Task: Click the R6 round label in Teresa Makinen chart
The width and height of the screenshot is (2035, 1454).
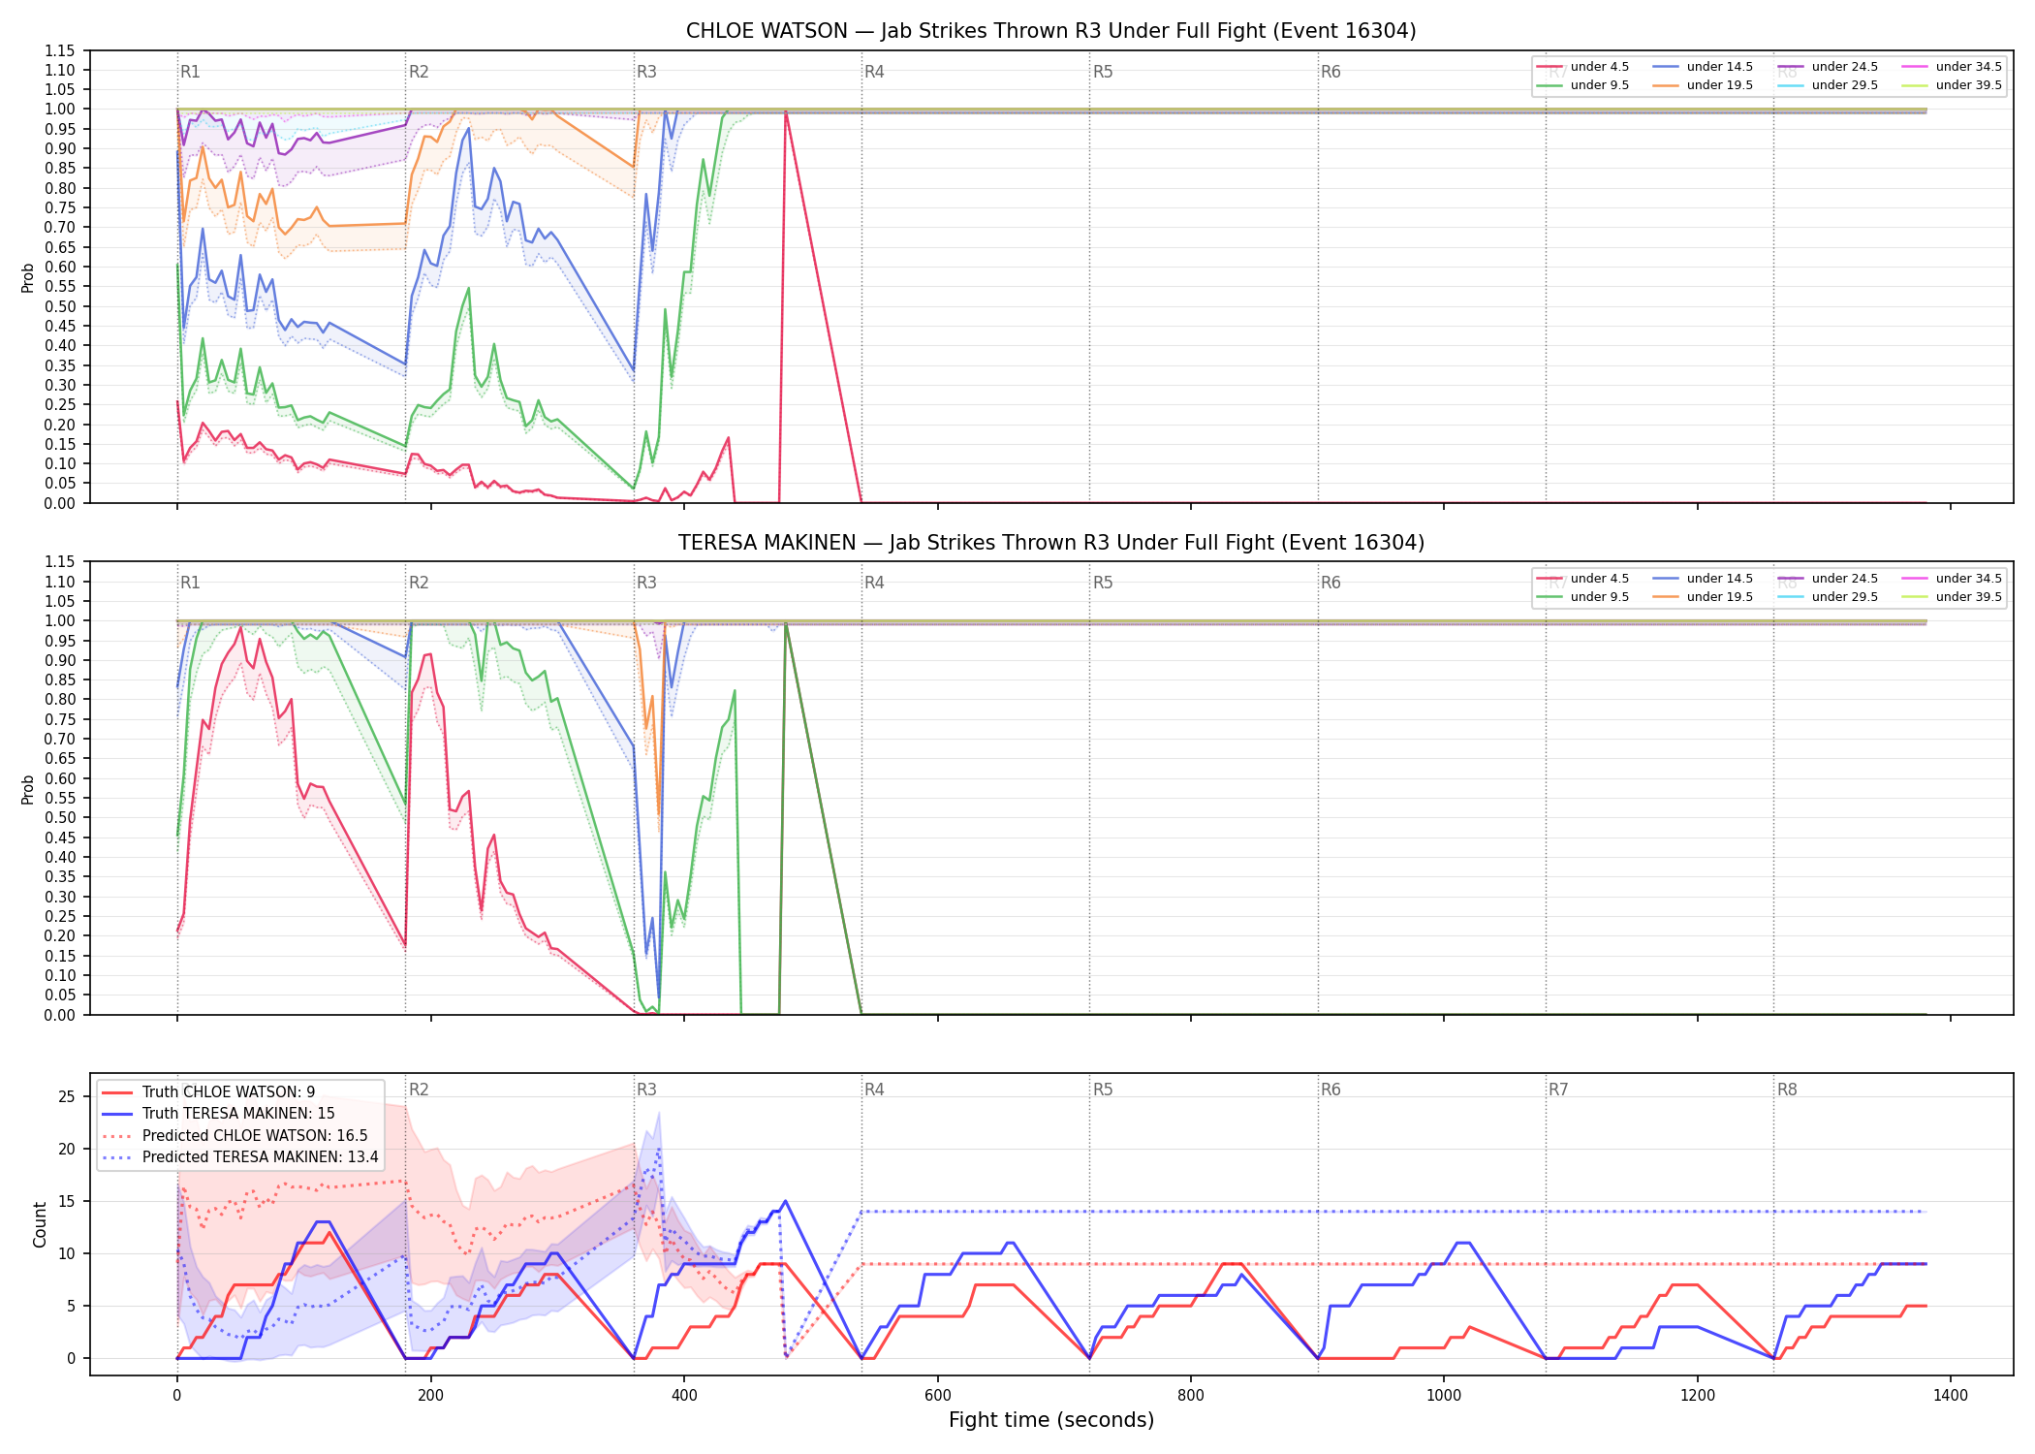Action: 1331,583
